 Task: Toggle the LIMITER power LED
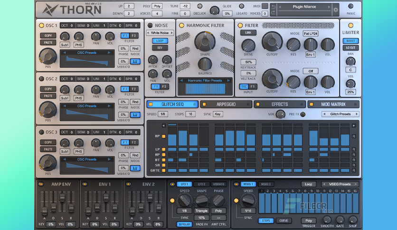point(350,25)
